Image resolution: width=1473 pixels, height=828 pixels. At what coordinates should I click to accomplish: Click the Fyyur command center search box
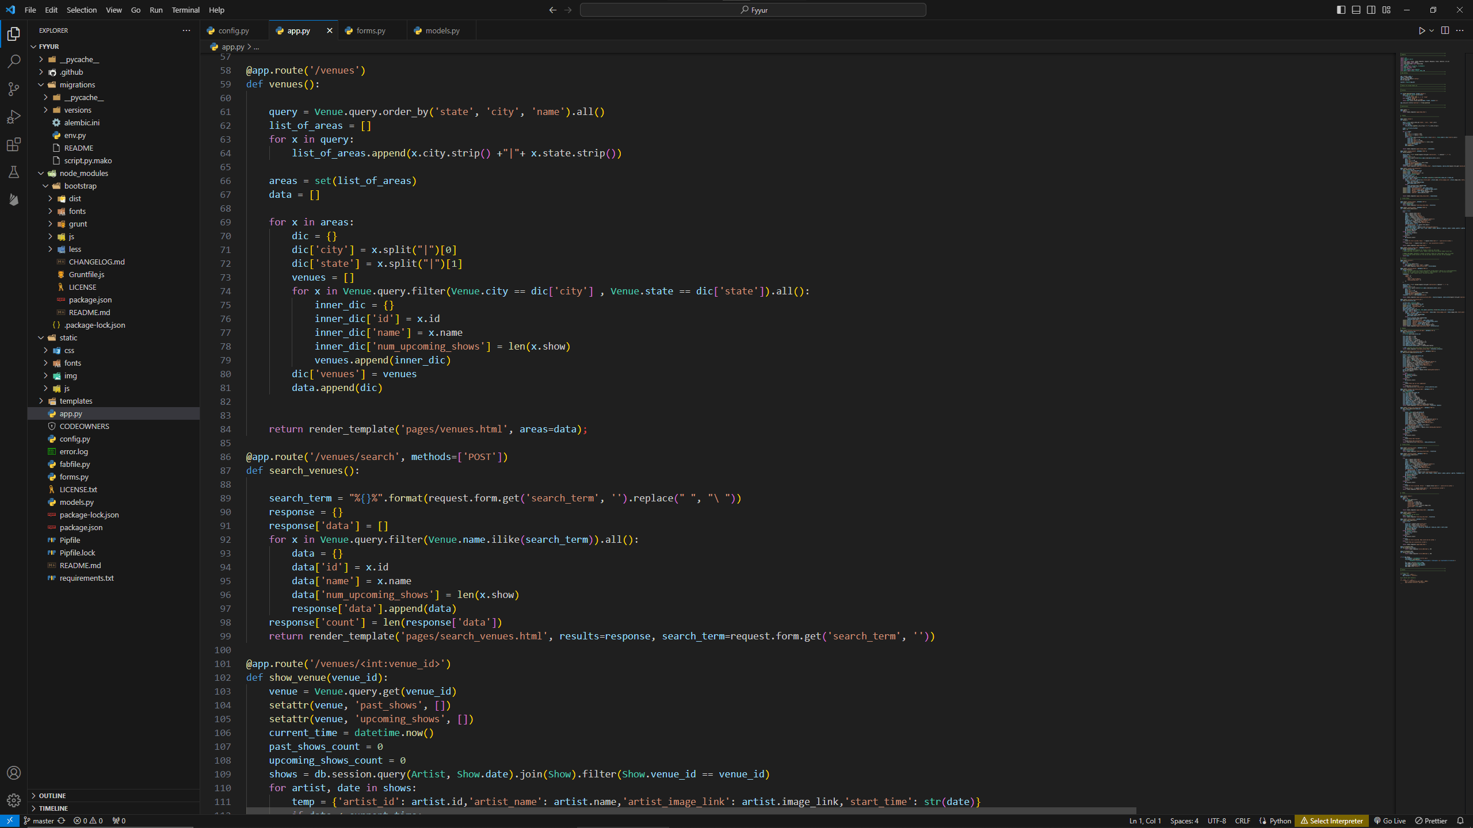point(753,10)
